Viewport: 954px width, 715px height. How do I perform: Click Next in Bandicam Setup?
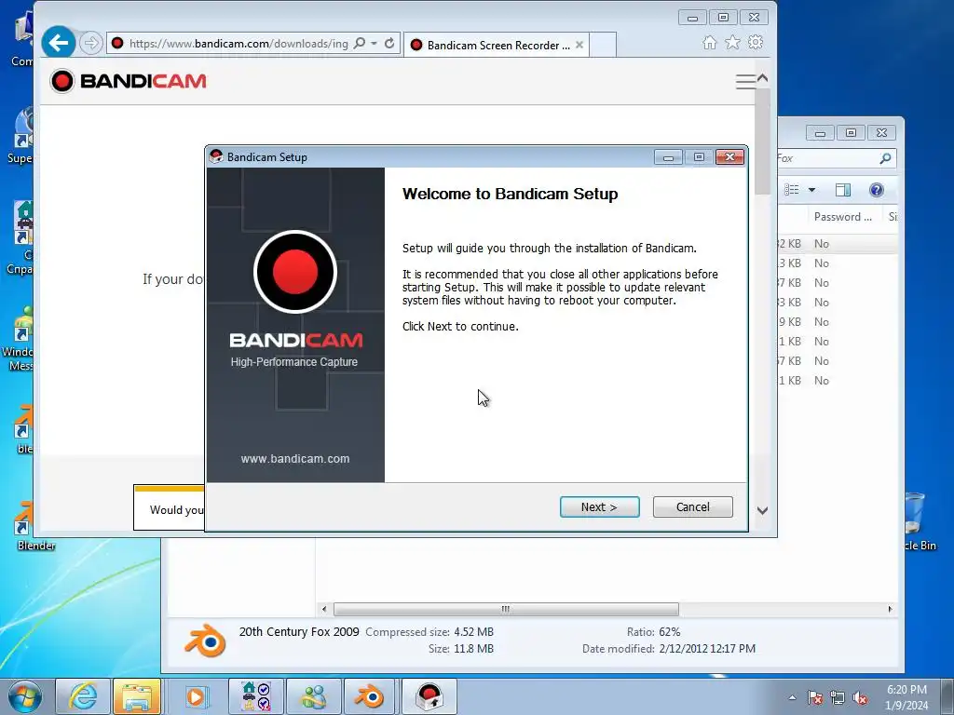point(599,507)
